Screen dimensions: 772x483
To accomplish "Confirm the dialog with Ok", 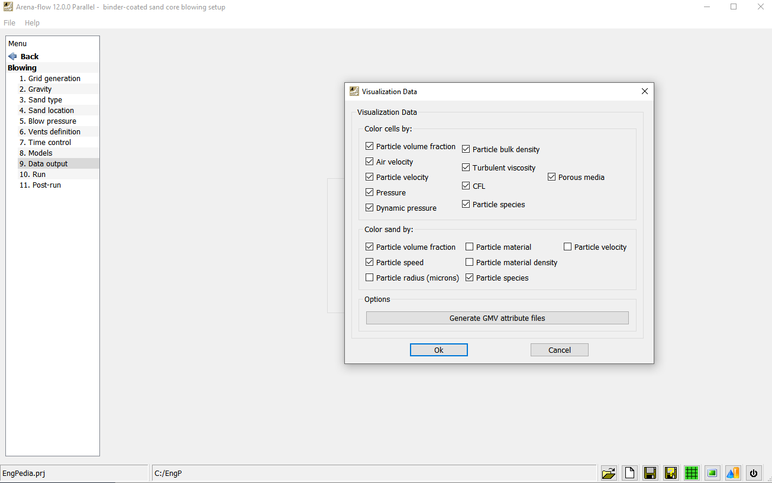I will pos(438,350).
